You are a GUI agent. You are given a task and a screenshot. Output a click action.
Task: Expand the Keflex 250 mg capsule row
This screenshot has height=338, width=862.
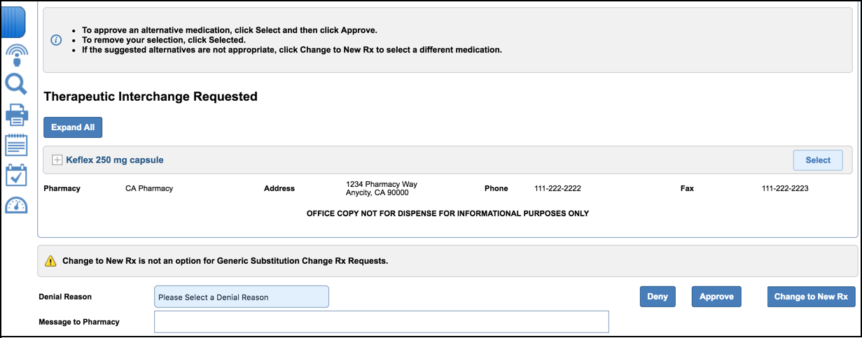tap(57, 160)
